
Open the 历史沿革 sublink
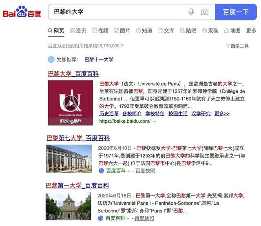109,114
